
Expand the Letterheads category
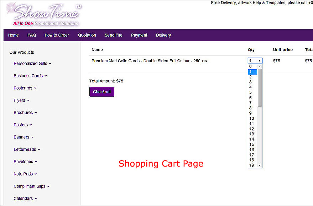click(x=27, y=150)
